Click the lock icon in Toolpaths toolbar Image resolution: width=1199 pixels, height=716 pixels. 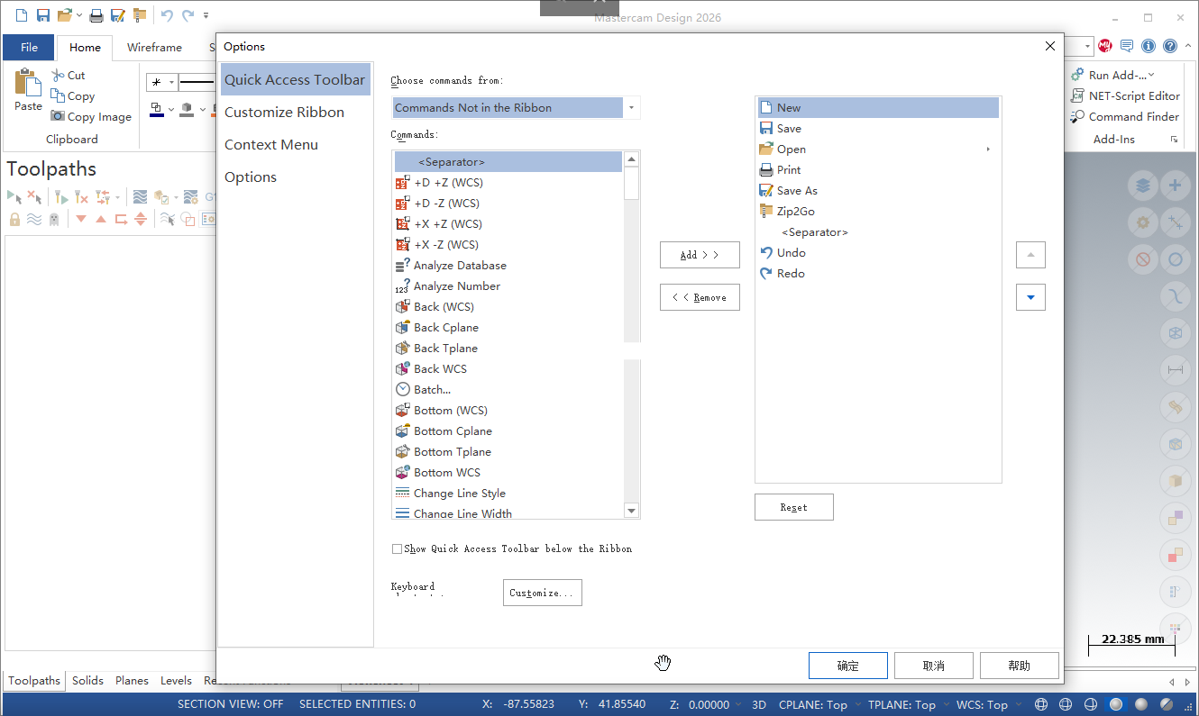tap(14, 219)
